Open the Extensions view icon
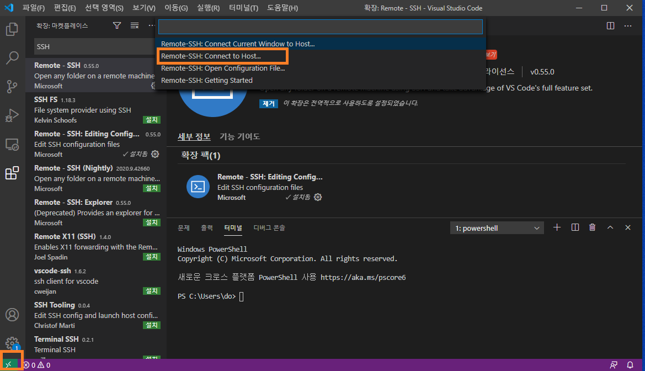The height and width of the screenshot is (371, 645). [x=12, y=173]
